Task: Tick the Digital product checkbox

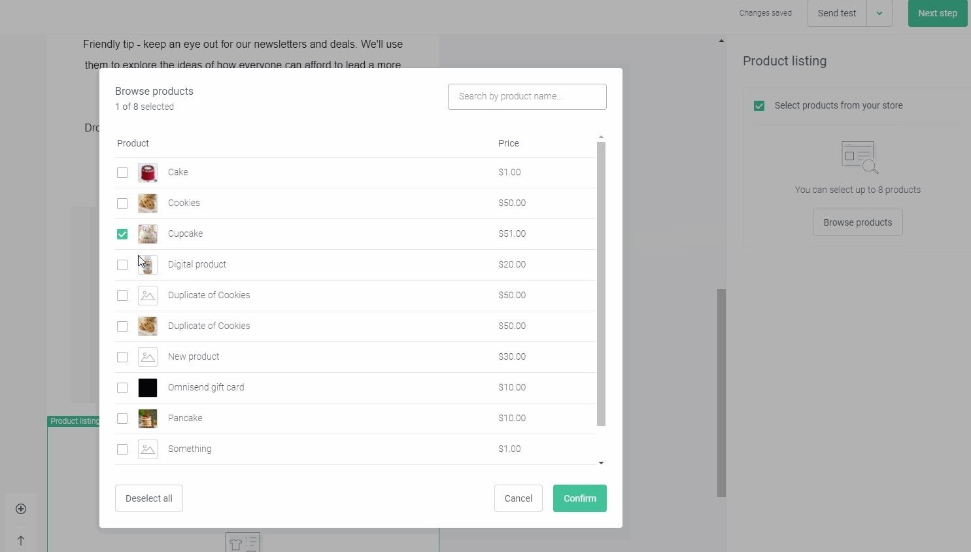Action: pyautogui.click(x=122, y=265)
